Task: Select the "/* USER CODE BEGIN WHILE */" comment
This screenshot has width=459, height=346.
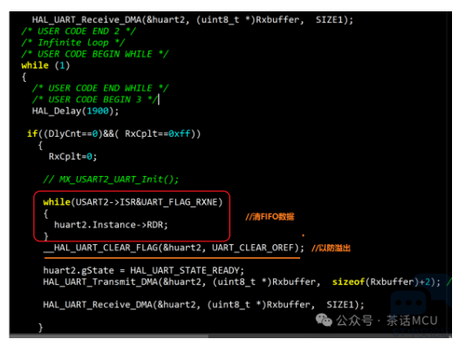Action: (x=95, y=54)
